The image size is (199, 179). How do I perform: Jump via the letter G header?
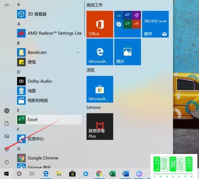[19, 149]
